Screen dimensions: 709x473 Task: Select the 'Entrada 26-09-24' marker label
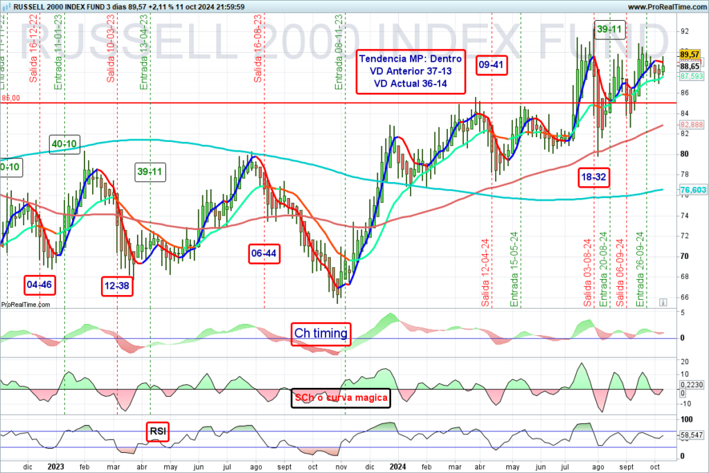pyautogui.click(x=640, y=269)
